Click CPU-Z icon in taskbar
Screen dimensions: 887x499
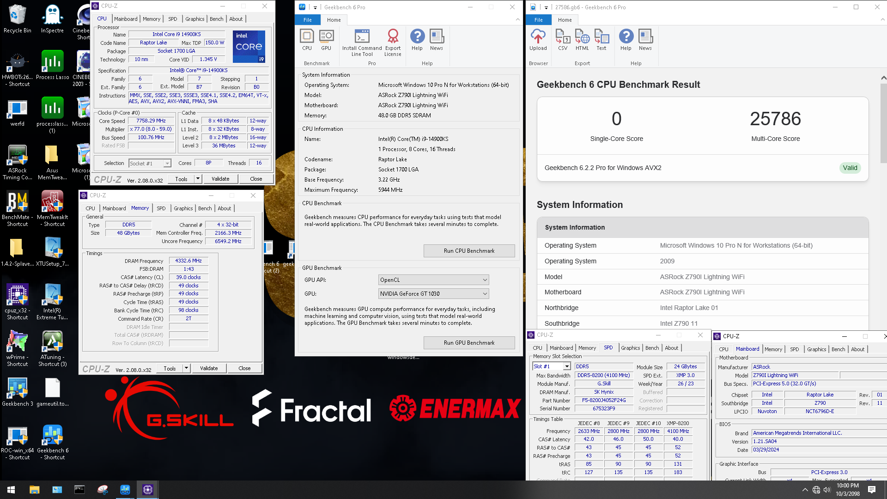(148, 490)
